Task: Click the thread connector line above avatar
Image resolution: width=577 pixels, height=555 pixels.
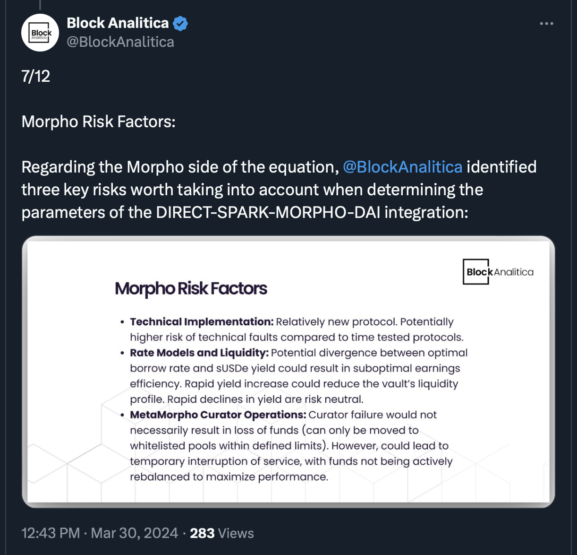Action: [x=40, y=5]
